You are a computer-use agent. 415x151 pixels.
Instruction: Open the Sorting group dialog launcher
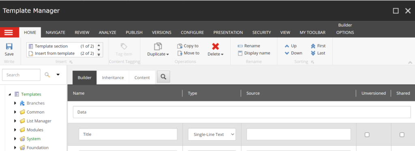tap(312, 62)
